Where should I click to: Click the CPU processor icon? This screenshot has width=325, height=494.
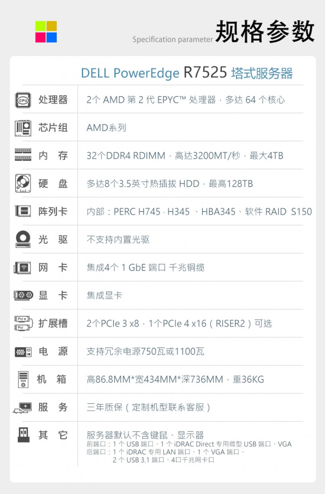click(23, 99)
